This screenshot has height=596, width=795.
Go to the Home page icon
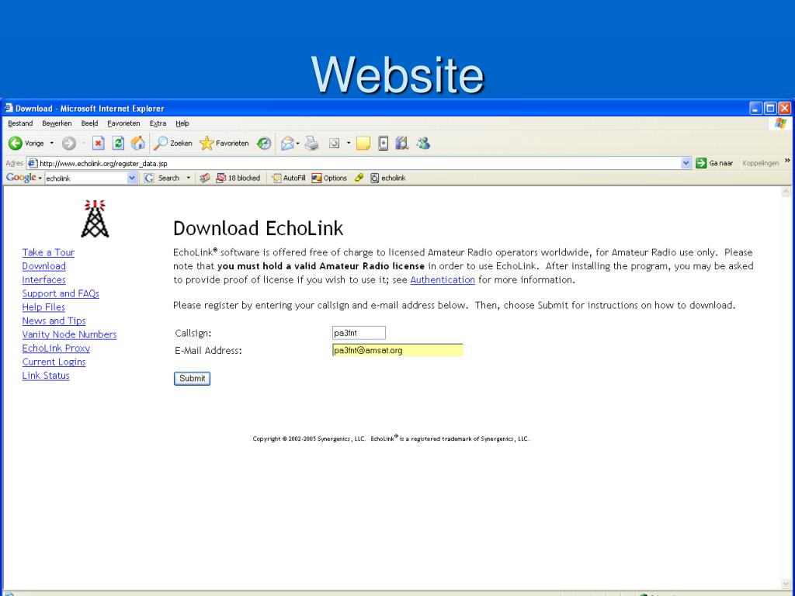[x=138, y=144]
